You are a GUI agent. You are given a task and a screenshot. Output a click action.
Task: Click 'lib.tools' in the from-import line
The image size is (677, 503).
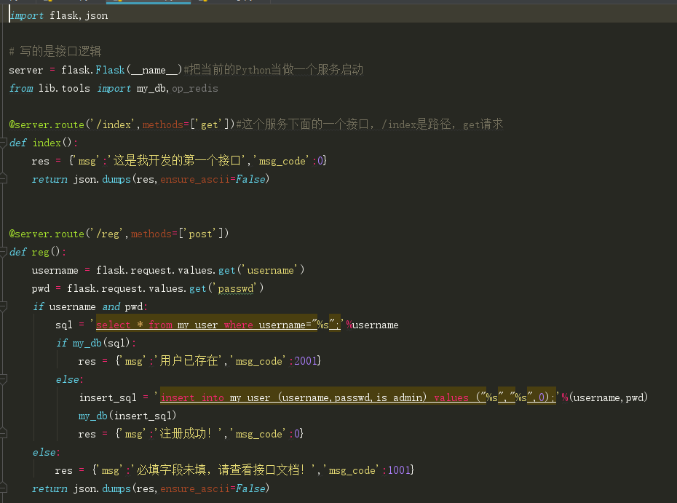(64, 88)
